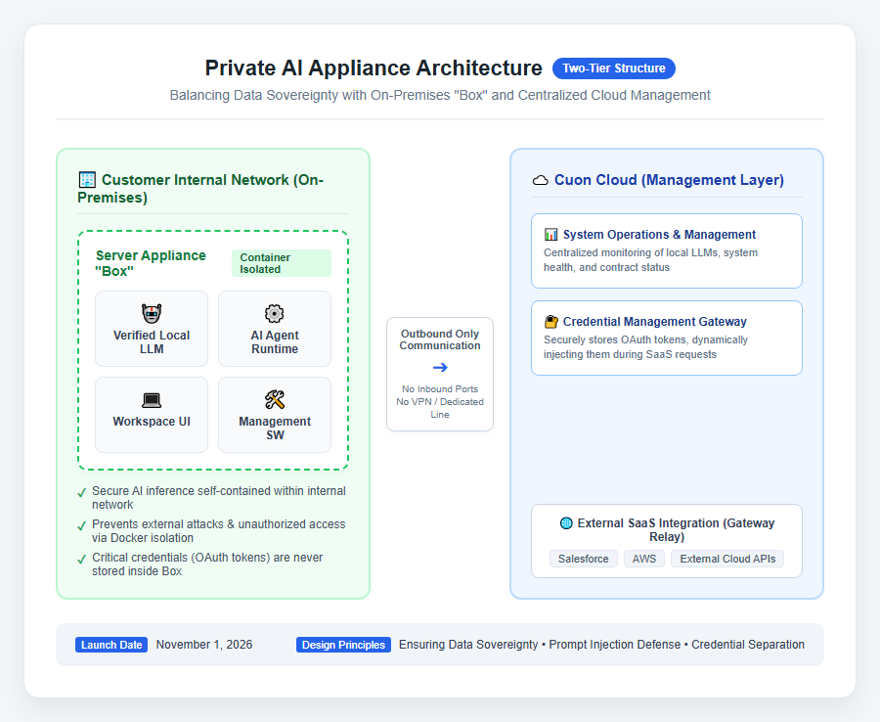880x722 pixels.
Task: Click the Customer Internal Network (On-Premises) heading
Action: [200, 189]
